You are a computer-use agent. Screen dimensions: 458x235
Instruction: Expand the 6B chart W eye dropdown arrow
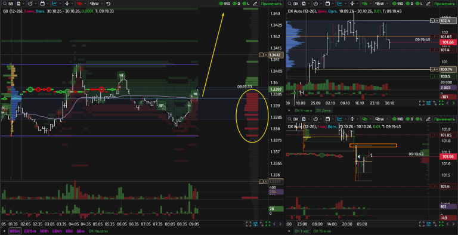[x=101, y=4]
